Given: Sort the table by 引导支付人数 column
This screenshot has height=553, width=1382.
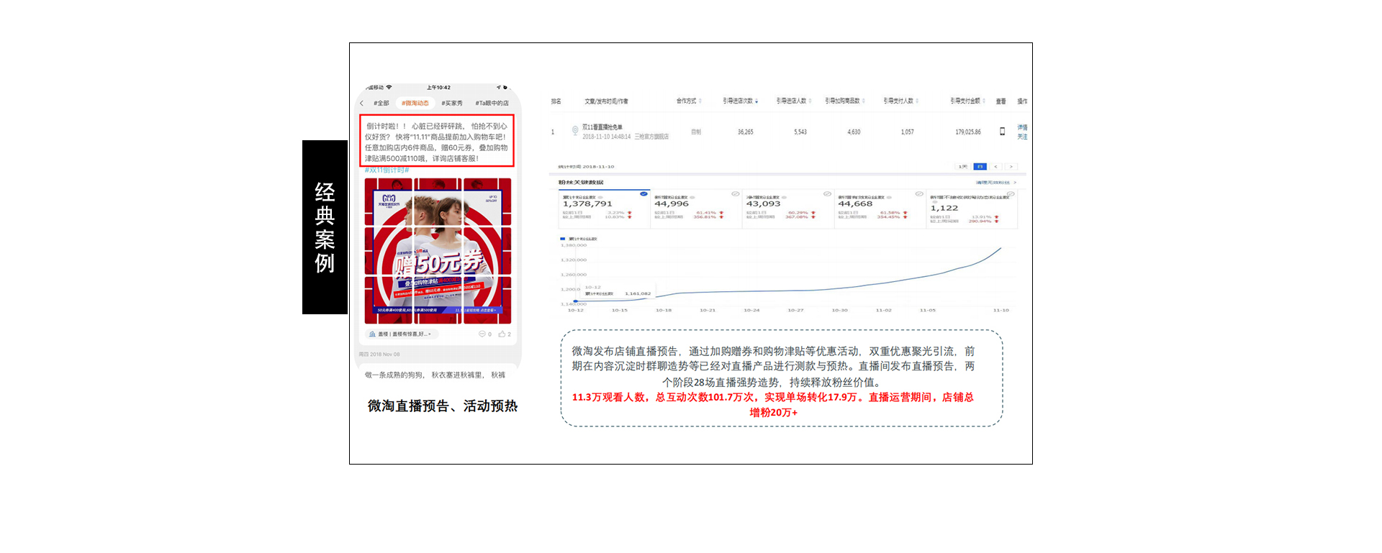Looking at the screenshot, I should coord(901,101).
